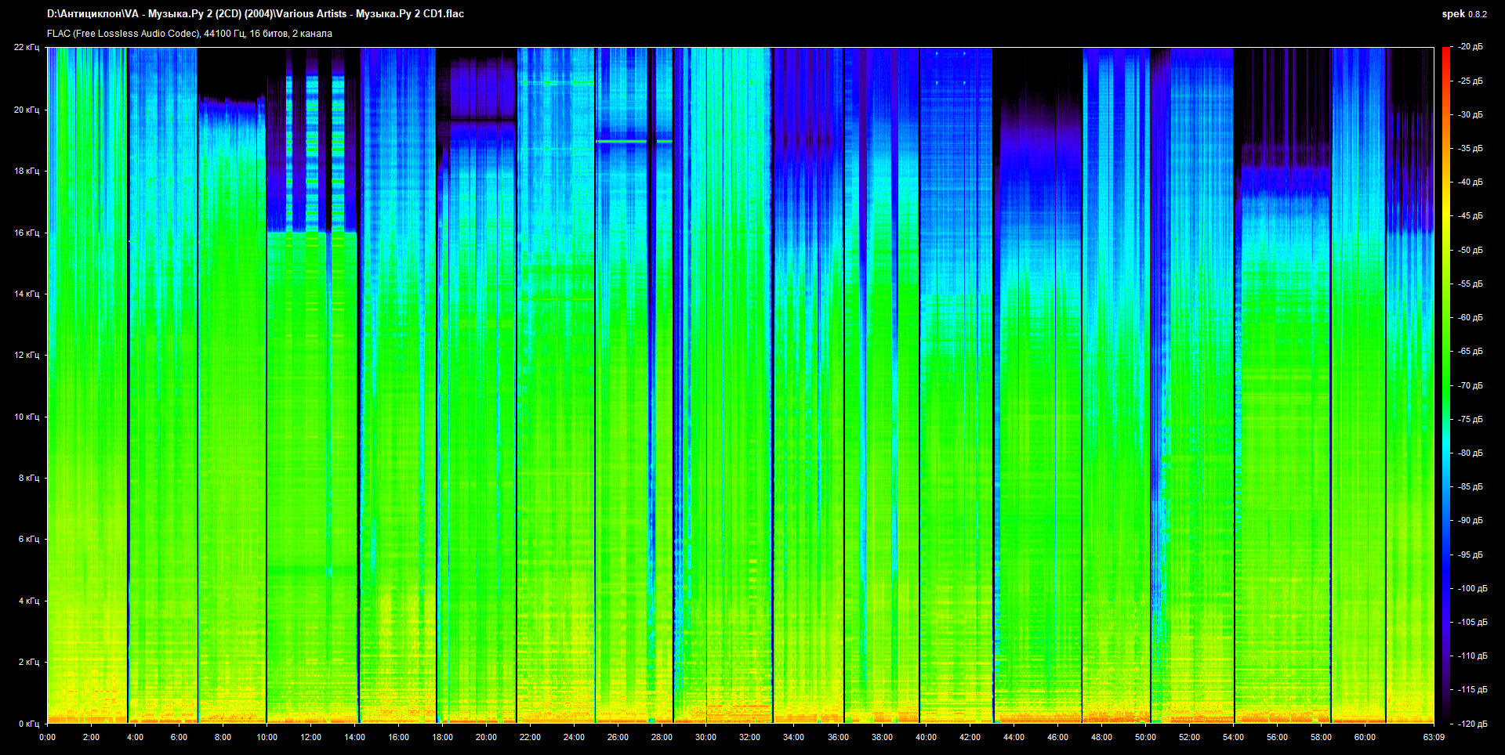1505x755 pixels.
Task: Click the spek 0.8.2 version label
Action: (x=1463, y=14)
